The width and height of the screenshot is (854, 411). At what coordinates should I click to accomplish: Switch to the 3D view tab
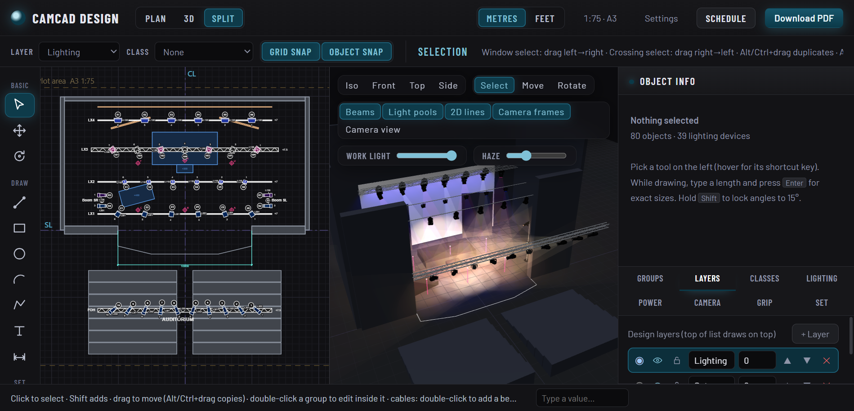tap(189, 18)
